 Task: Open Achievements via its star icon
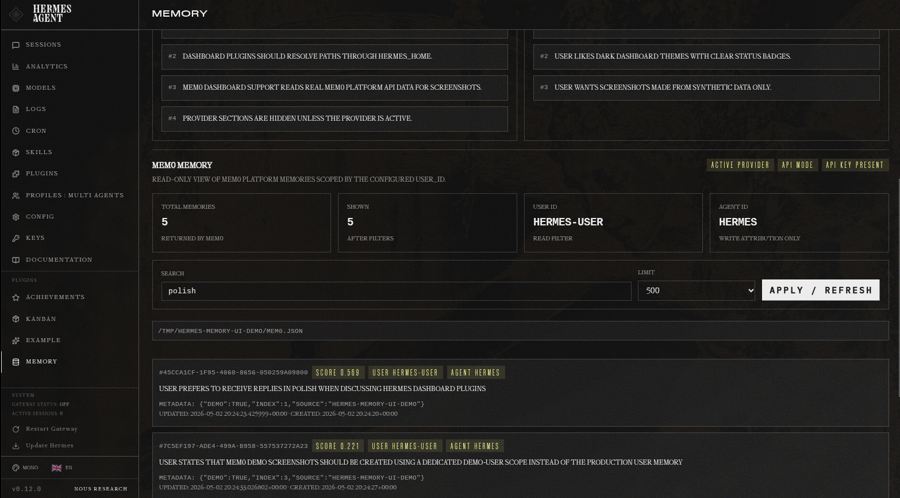pyautogui.click(x=16, y=297)
